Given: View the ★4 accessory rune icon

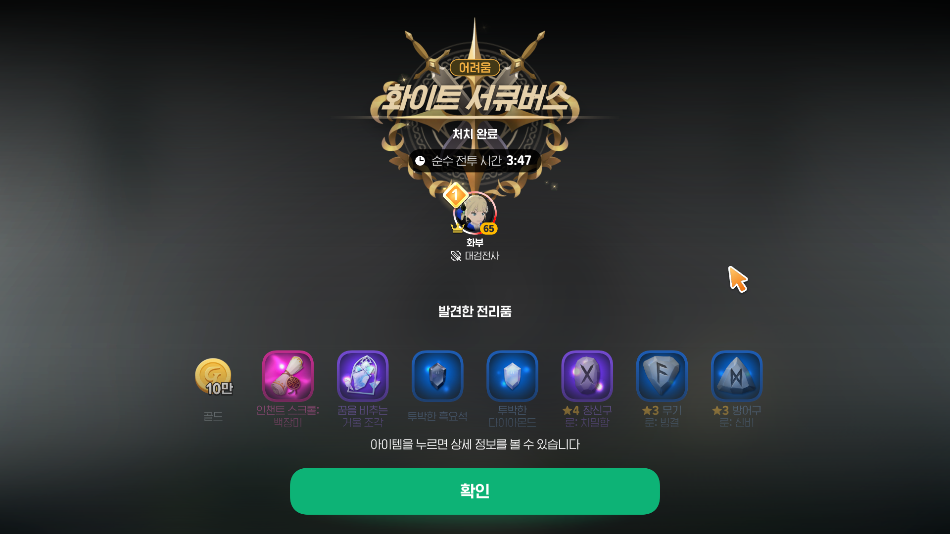Looking at the screenshot, I should 587,376.
